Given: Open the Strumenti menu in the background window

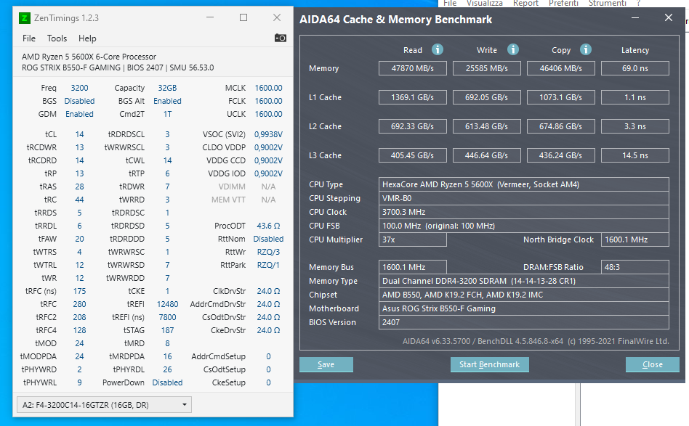Looking at the screenshot, I should pyautogui.click(x=608, y=3).
